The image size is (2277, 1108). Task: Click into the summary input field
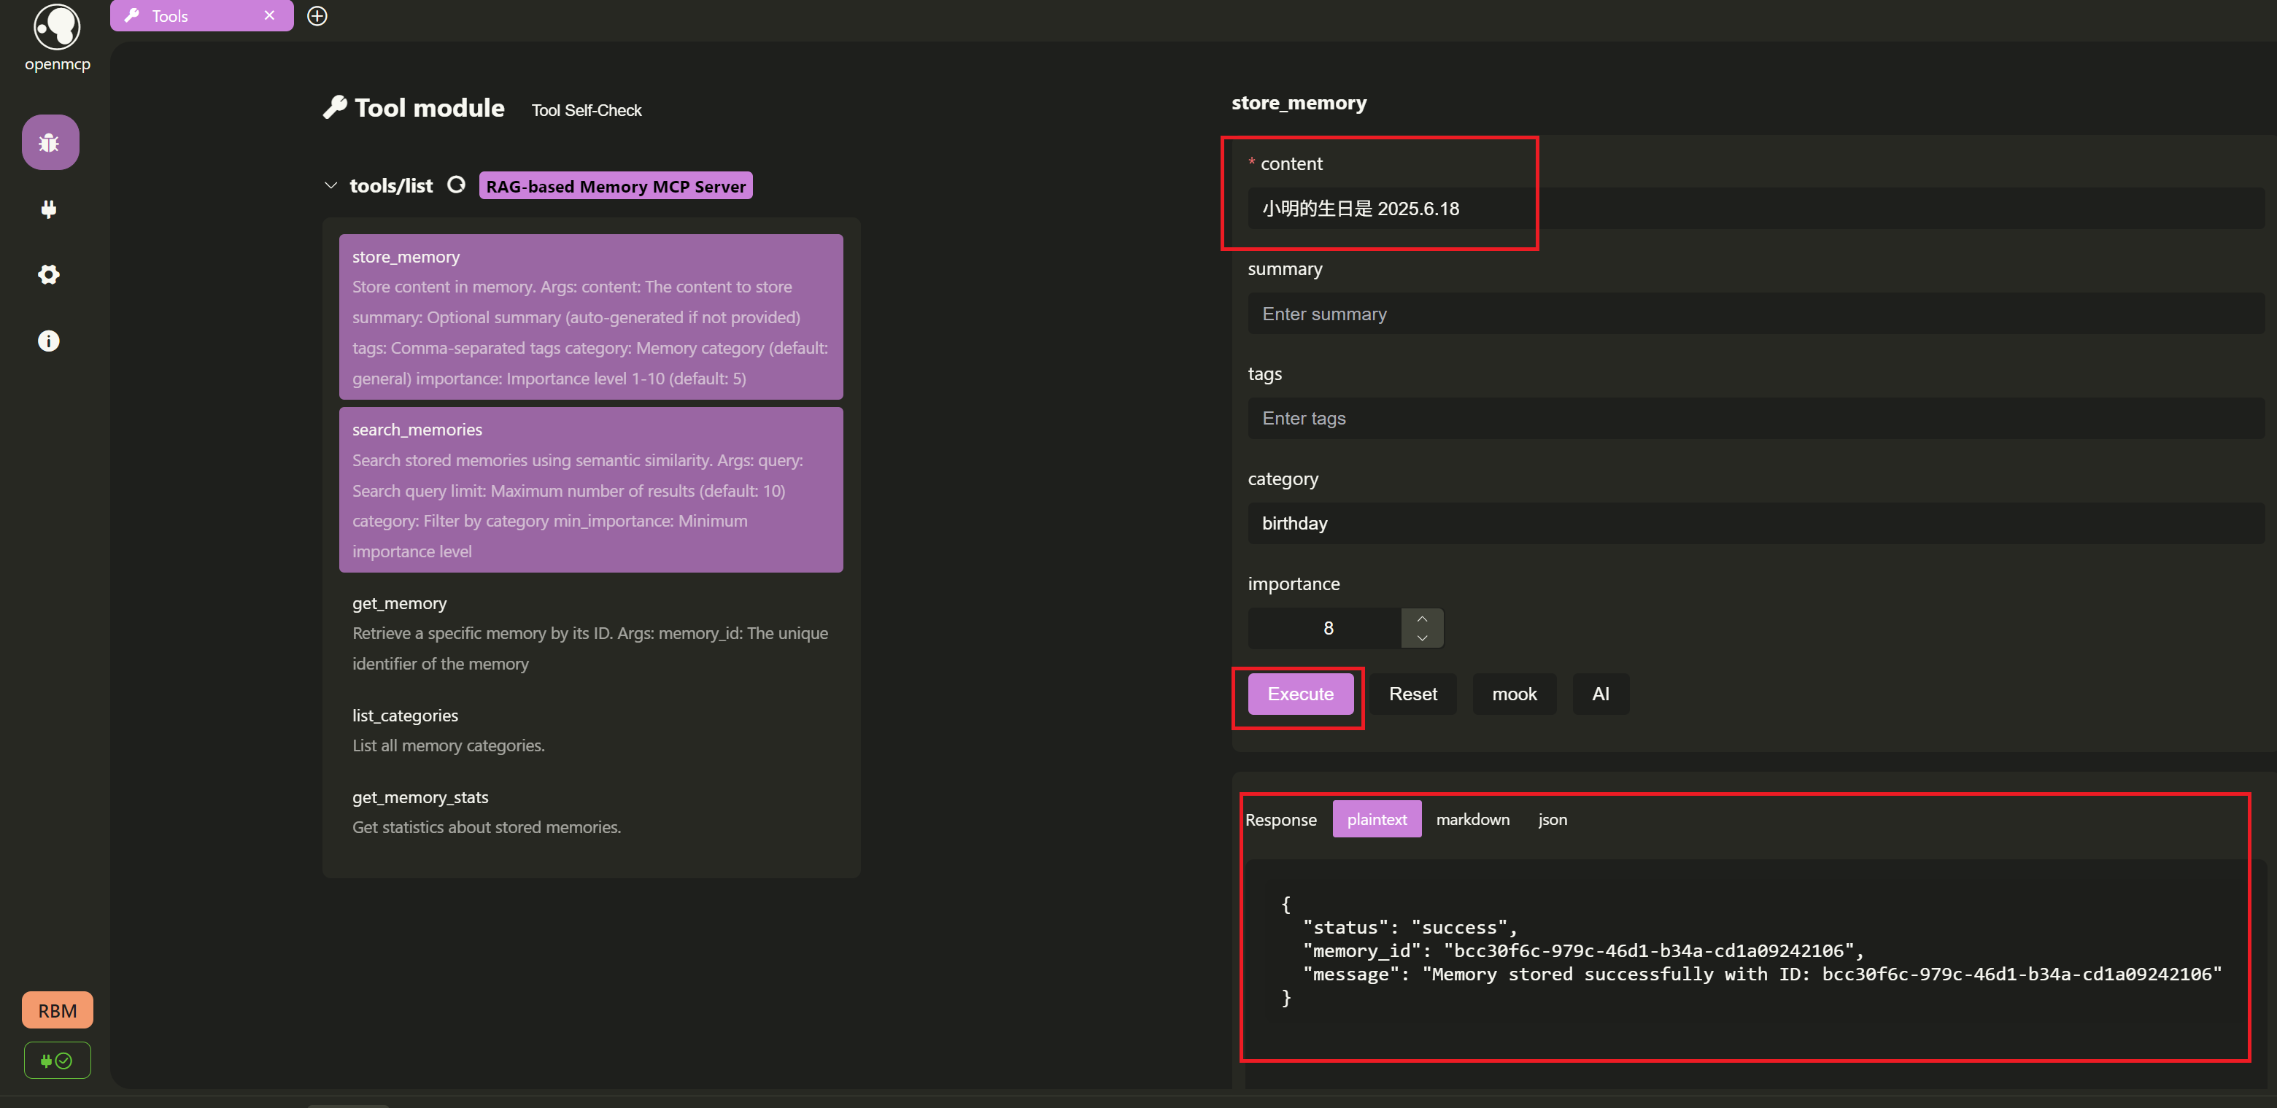1754,314
